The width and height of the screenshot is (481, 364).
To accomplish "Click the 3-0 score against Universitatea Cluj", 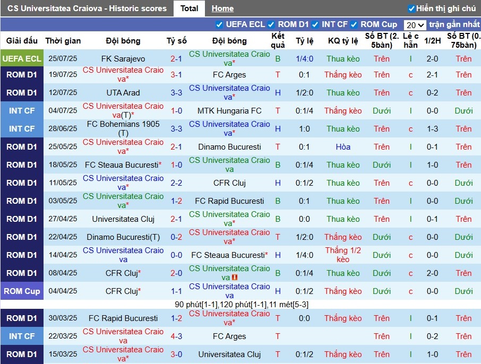I will pos(176,354).
